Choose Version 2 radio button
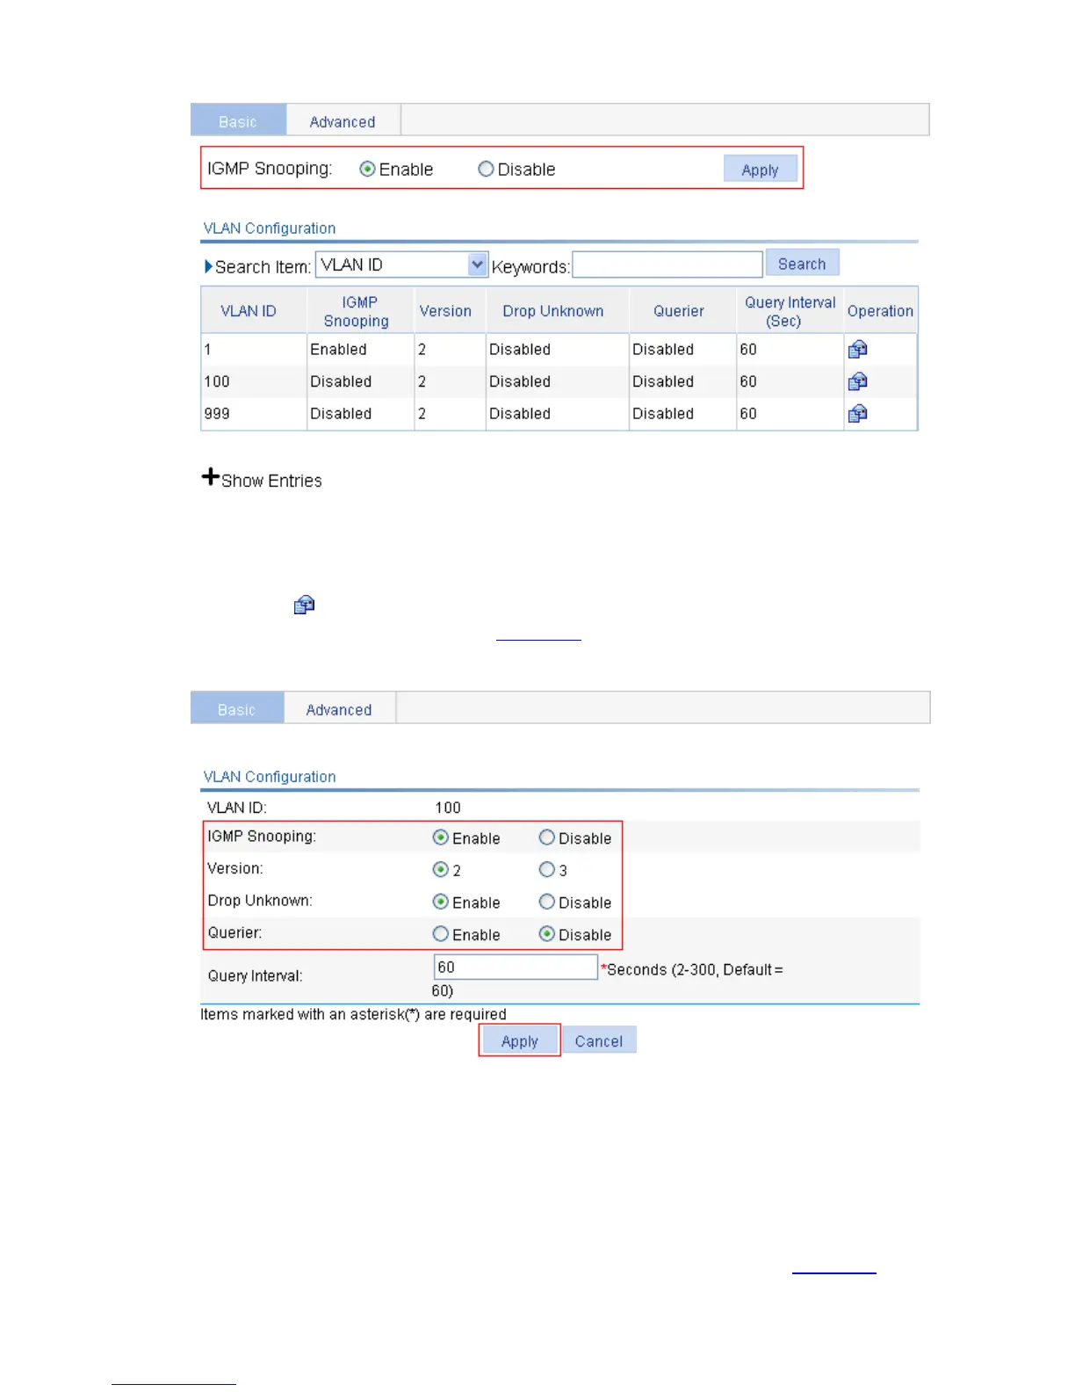 tap(441, 869)
